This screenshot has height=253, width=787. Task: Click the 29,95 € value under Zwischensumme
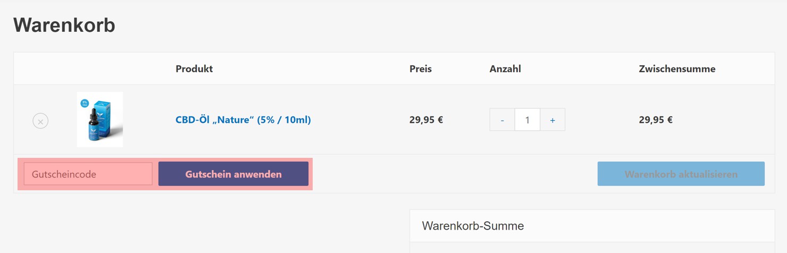655,120
